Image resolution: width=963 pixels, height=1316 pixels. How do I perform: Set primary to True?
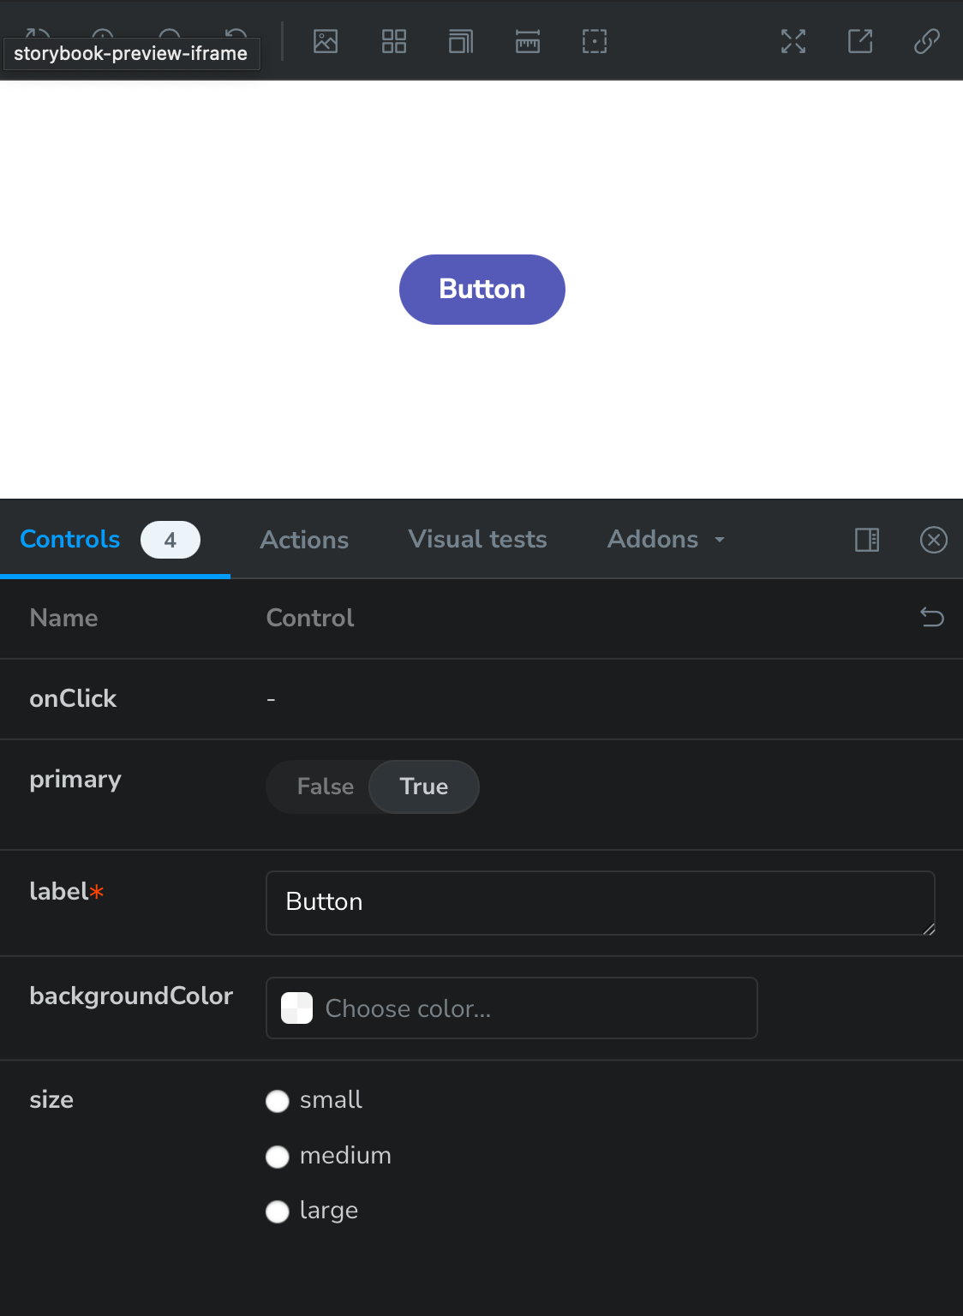click(424, 787)
